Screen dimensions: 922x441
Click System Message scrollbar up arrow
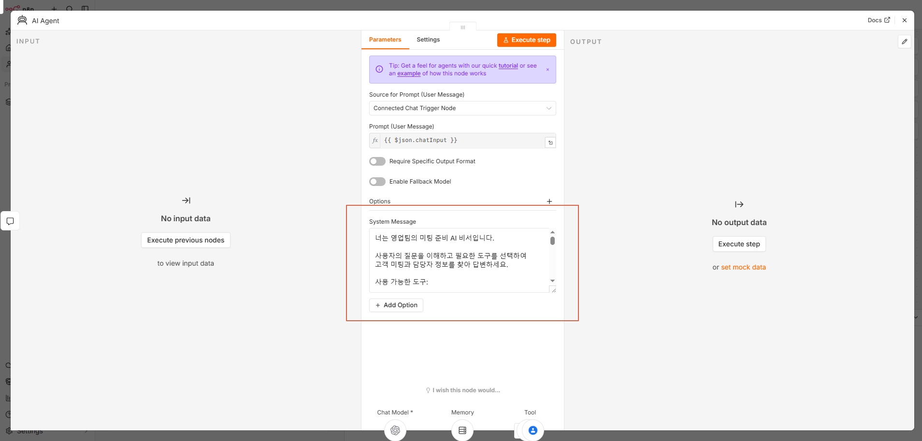coord(552,232)
